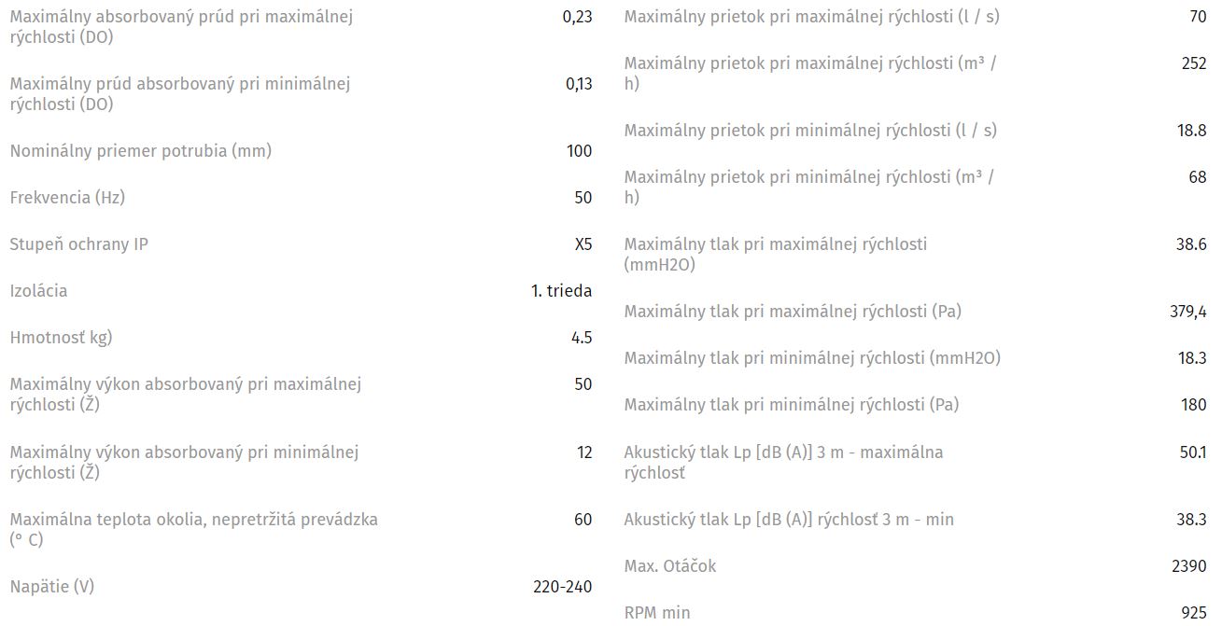Viewport: 1222px width, 626px height.
Task: Click the 'Max. Otáčok' label
Action: point(670,565)
